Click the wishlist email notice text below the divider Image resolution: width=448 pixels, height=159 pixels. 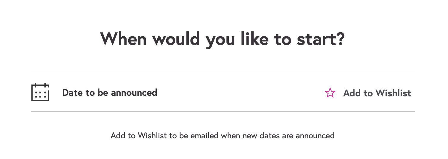223,136
